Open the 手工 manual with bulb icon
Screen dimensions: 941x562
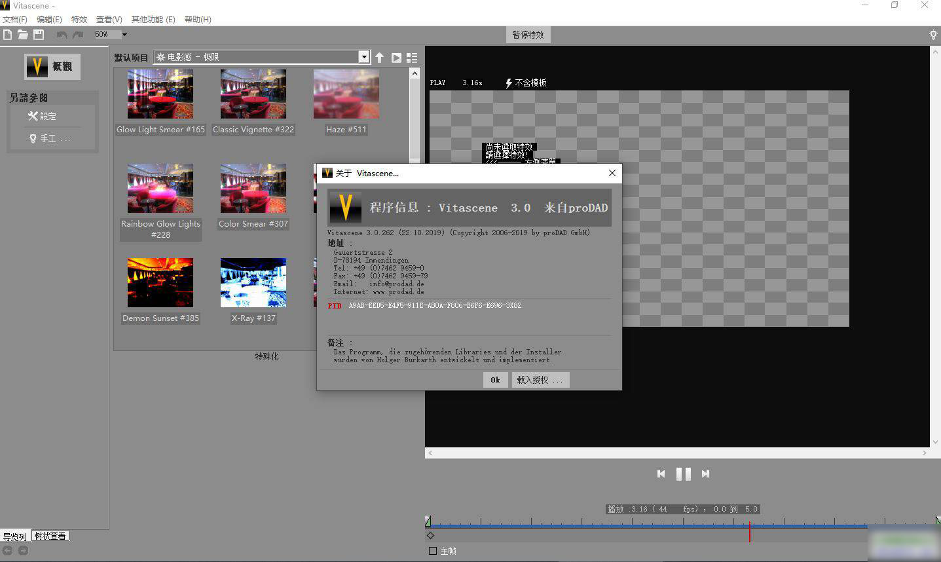(x=48, y=139)
